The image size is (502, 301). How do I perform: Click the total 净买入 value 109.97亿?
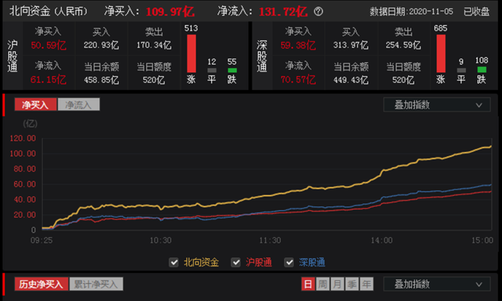click(x=170, y=12)
